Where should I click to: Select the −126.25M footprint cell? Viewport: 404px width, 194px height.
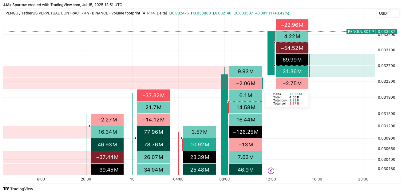(x=246, y=132)
